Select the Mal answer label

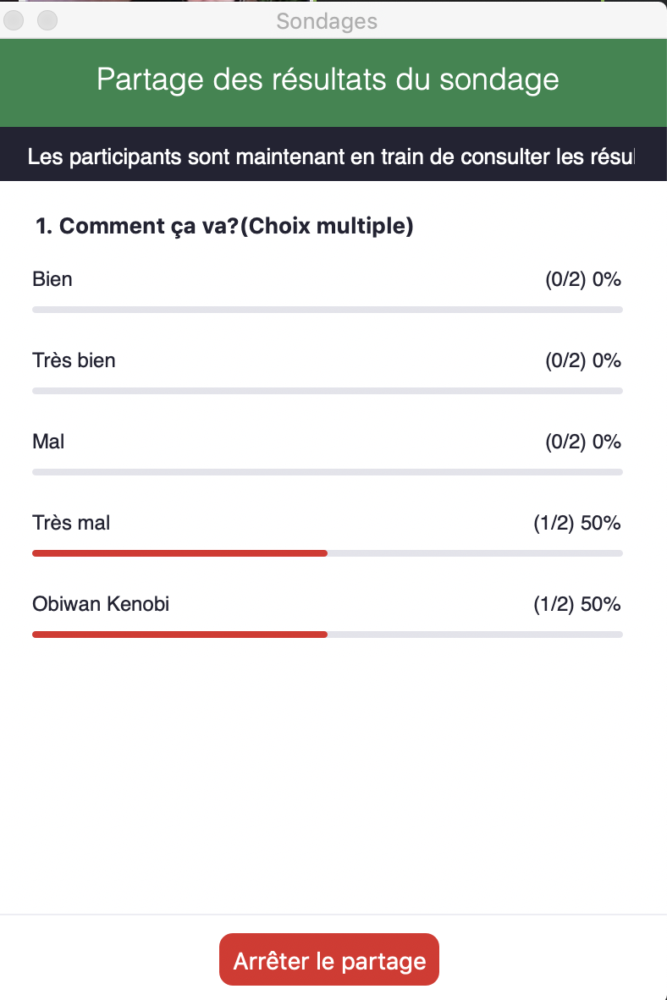click(48, 442)
